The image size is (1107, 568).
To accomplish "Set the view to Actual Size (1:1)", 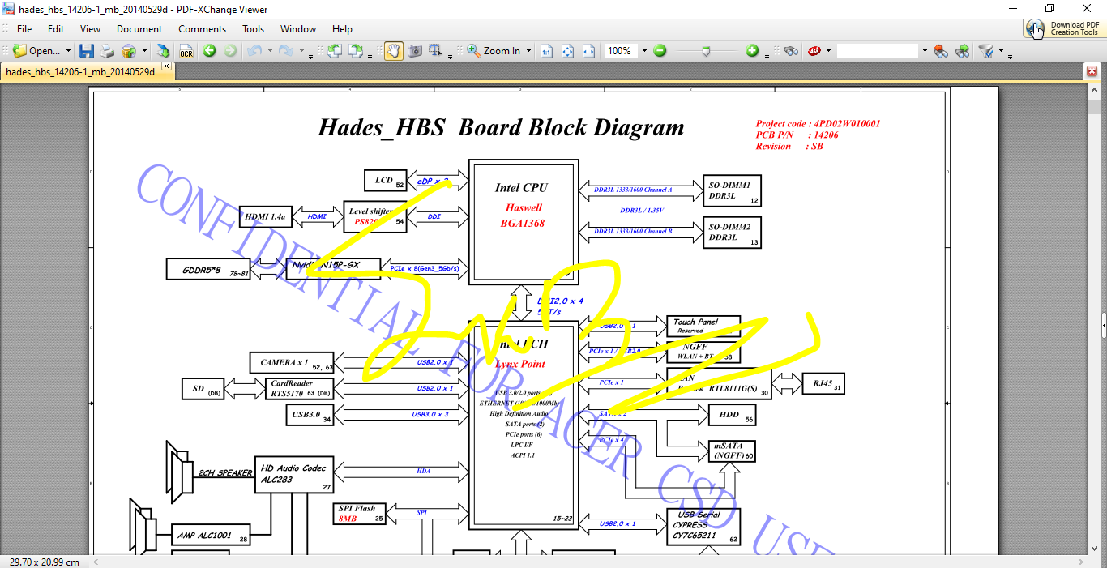I will point(546,51).
